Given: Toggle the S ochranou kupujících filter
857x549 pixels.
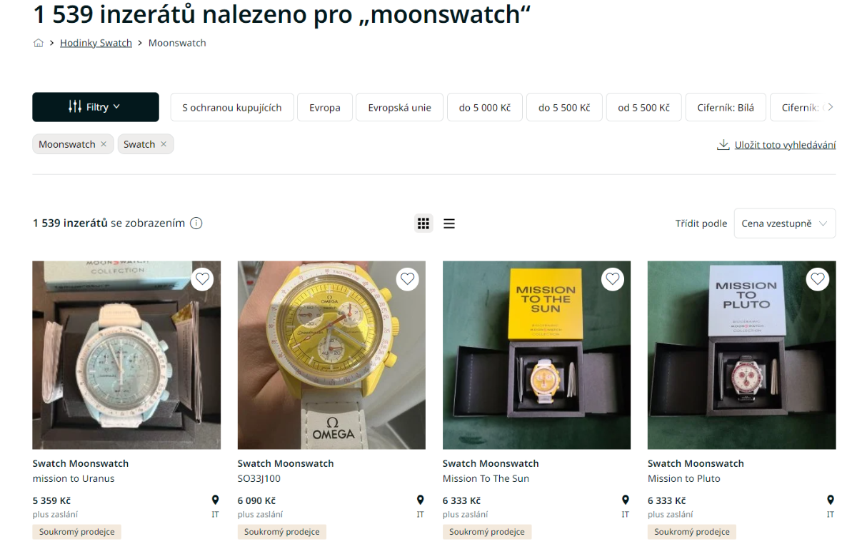Looking at the screenshot, I should [232, 107].
